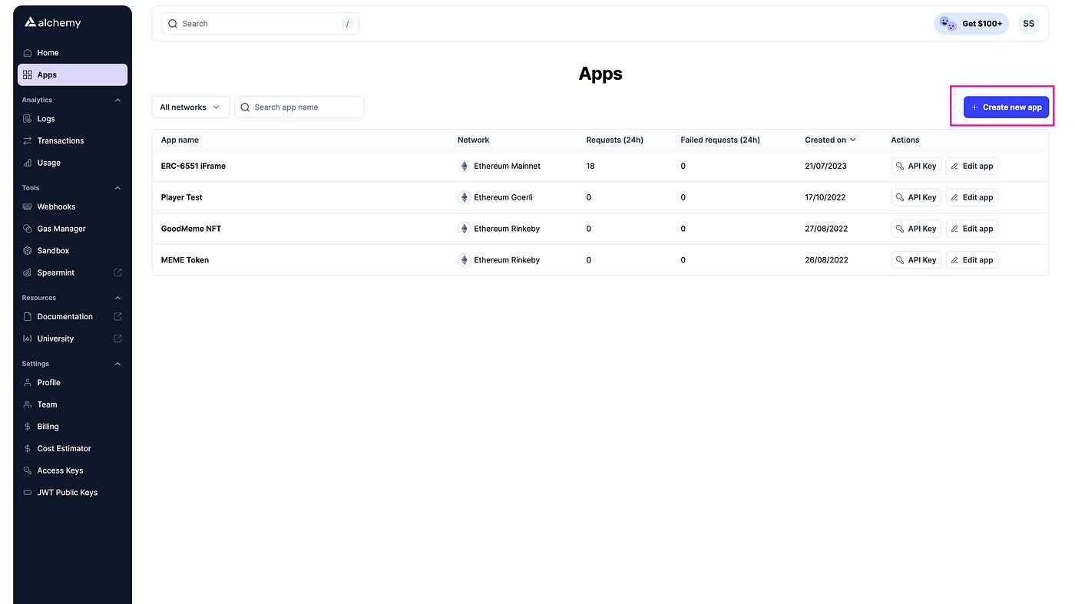Click the Apps grid icon
This screenshot has height=604, width=1075.
[28, 75]
